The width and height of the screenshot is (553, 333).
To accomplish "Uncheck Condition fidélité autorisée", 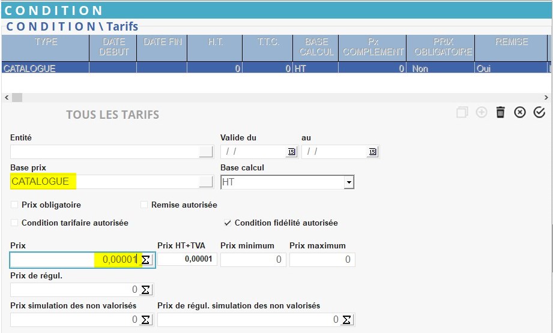I will [228, 223].
